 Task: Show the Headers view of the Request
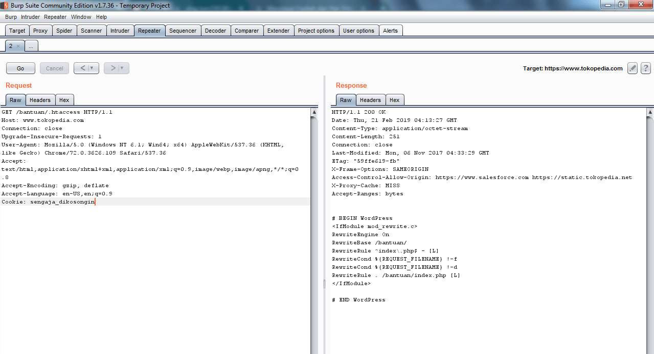pos(40,99)
